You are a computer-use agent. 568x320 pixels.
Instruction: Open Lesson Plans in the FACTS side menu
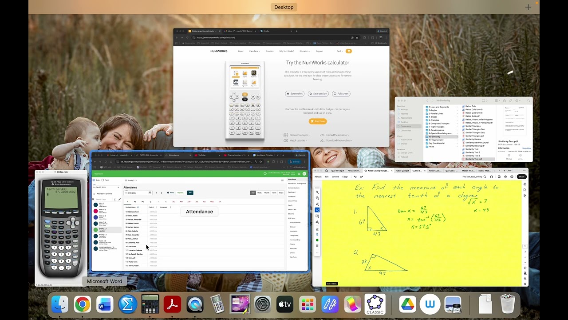point(292,201)
